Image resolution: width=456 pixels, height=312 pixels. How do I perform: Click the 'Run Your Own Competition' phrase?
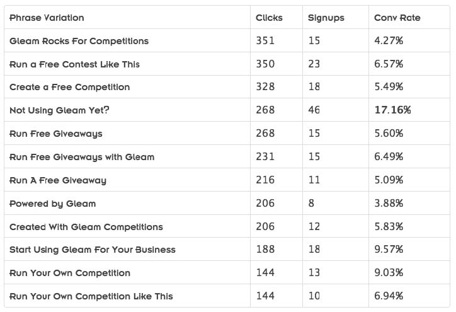pyautogui.click(x=70, y=273)
